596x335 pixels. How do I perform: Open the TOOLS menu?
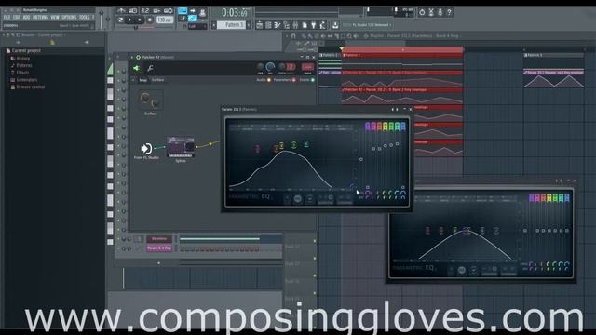coord(84,18)
